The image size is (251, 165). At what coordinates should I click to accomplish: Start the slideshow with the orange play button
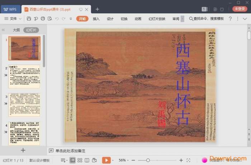click(x=106, y=160)
